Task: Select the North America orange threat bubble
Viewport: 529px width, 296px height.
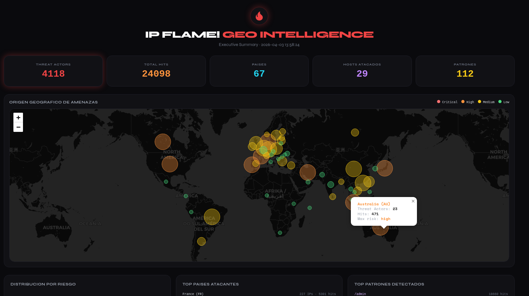Action: tap(170, 164)
